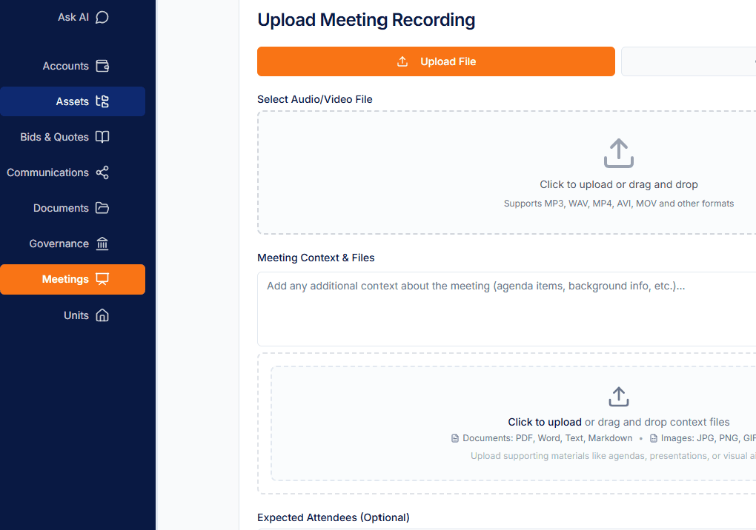756x530 pixels.
Task: Click the icon beside 'Images: JPG, PNG'
Action: (x=653, y=438)
